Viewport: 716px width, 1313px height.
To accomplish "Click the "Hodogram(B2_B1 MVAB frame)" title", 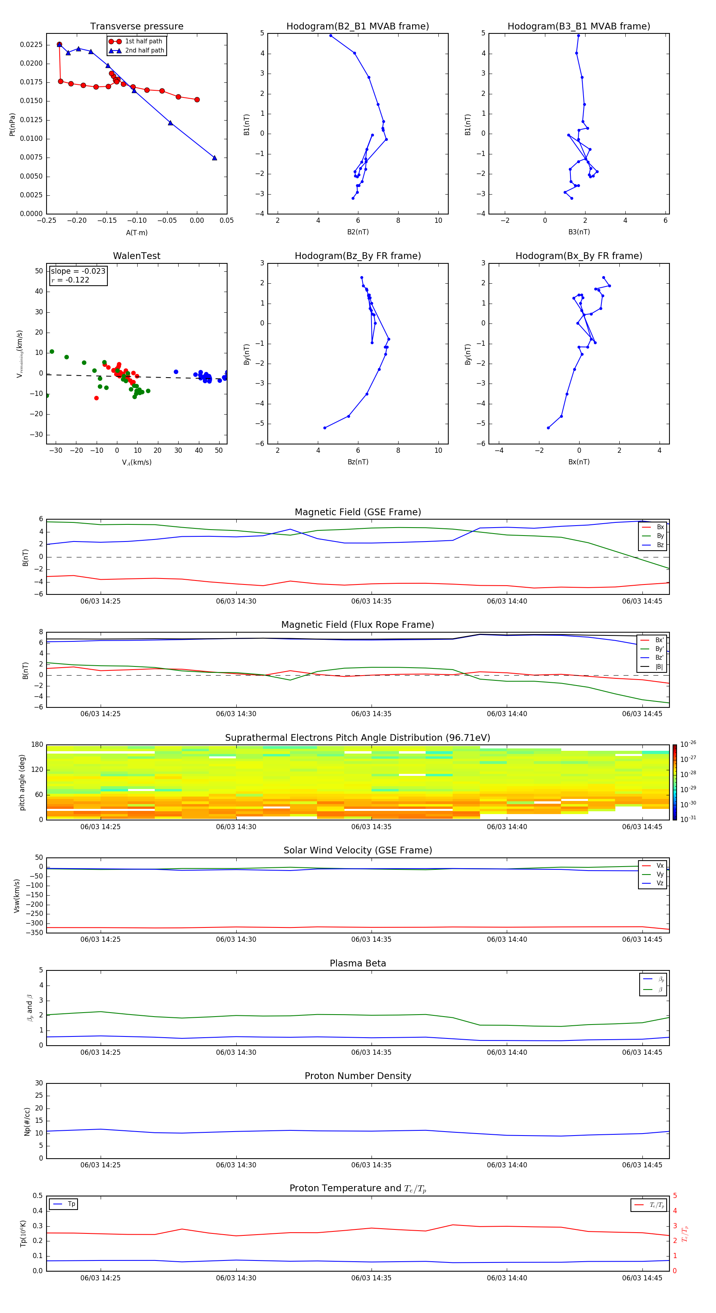I will [358, 26].
